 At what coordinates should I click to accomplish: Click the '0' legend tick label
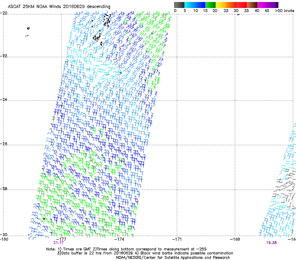click(175, 11)
